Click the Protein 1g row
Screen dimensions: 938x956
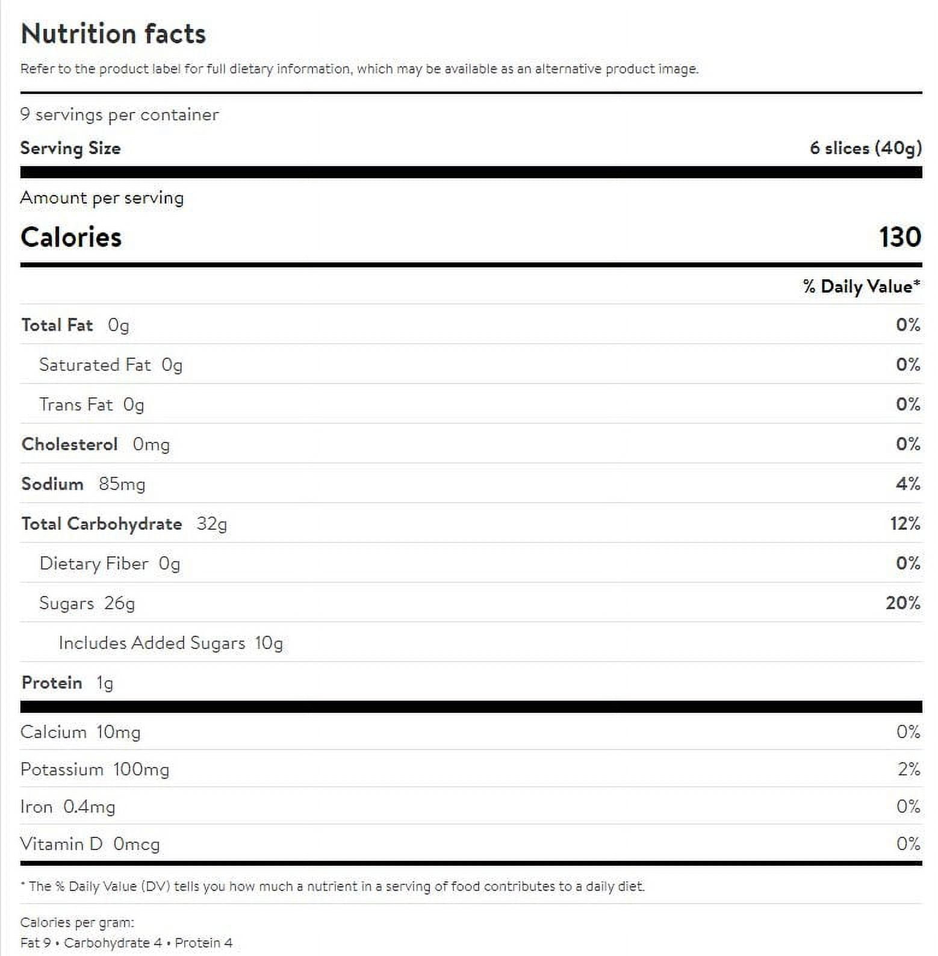(x=471, y=682)
